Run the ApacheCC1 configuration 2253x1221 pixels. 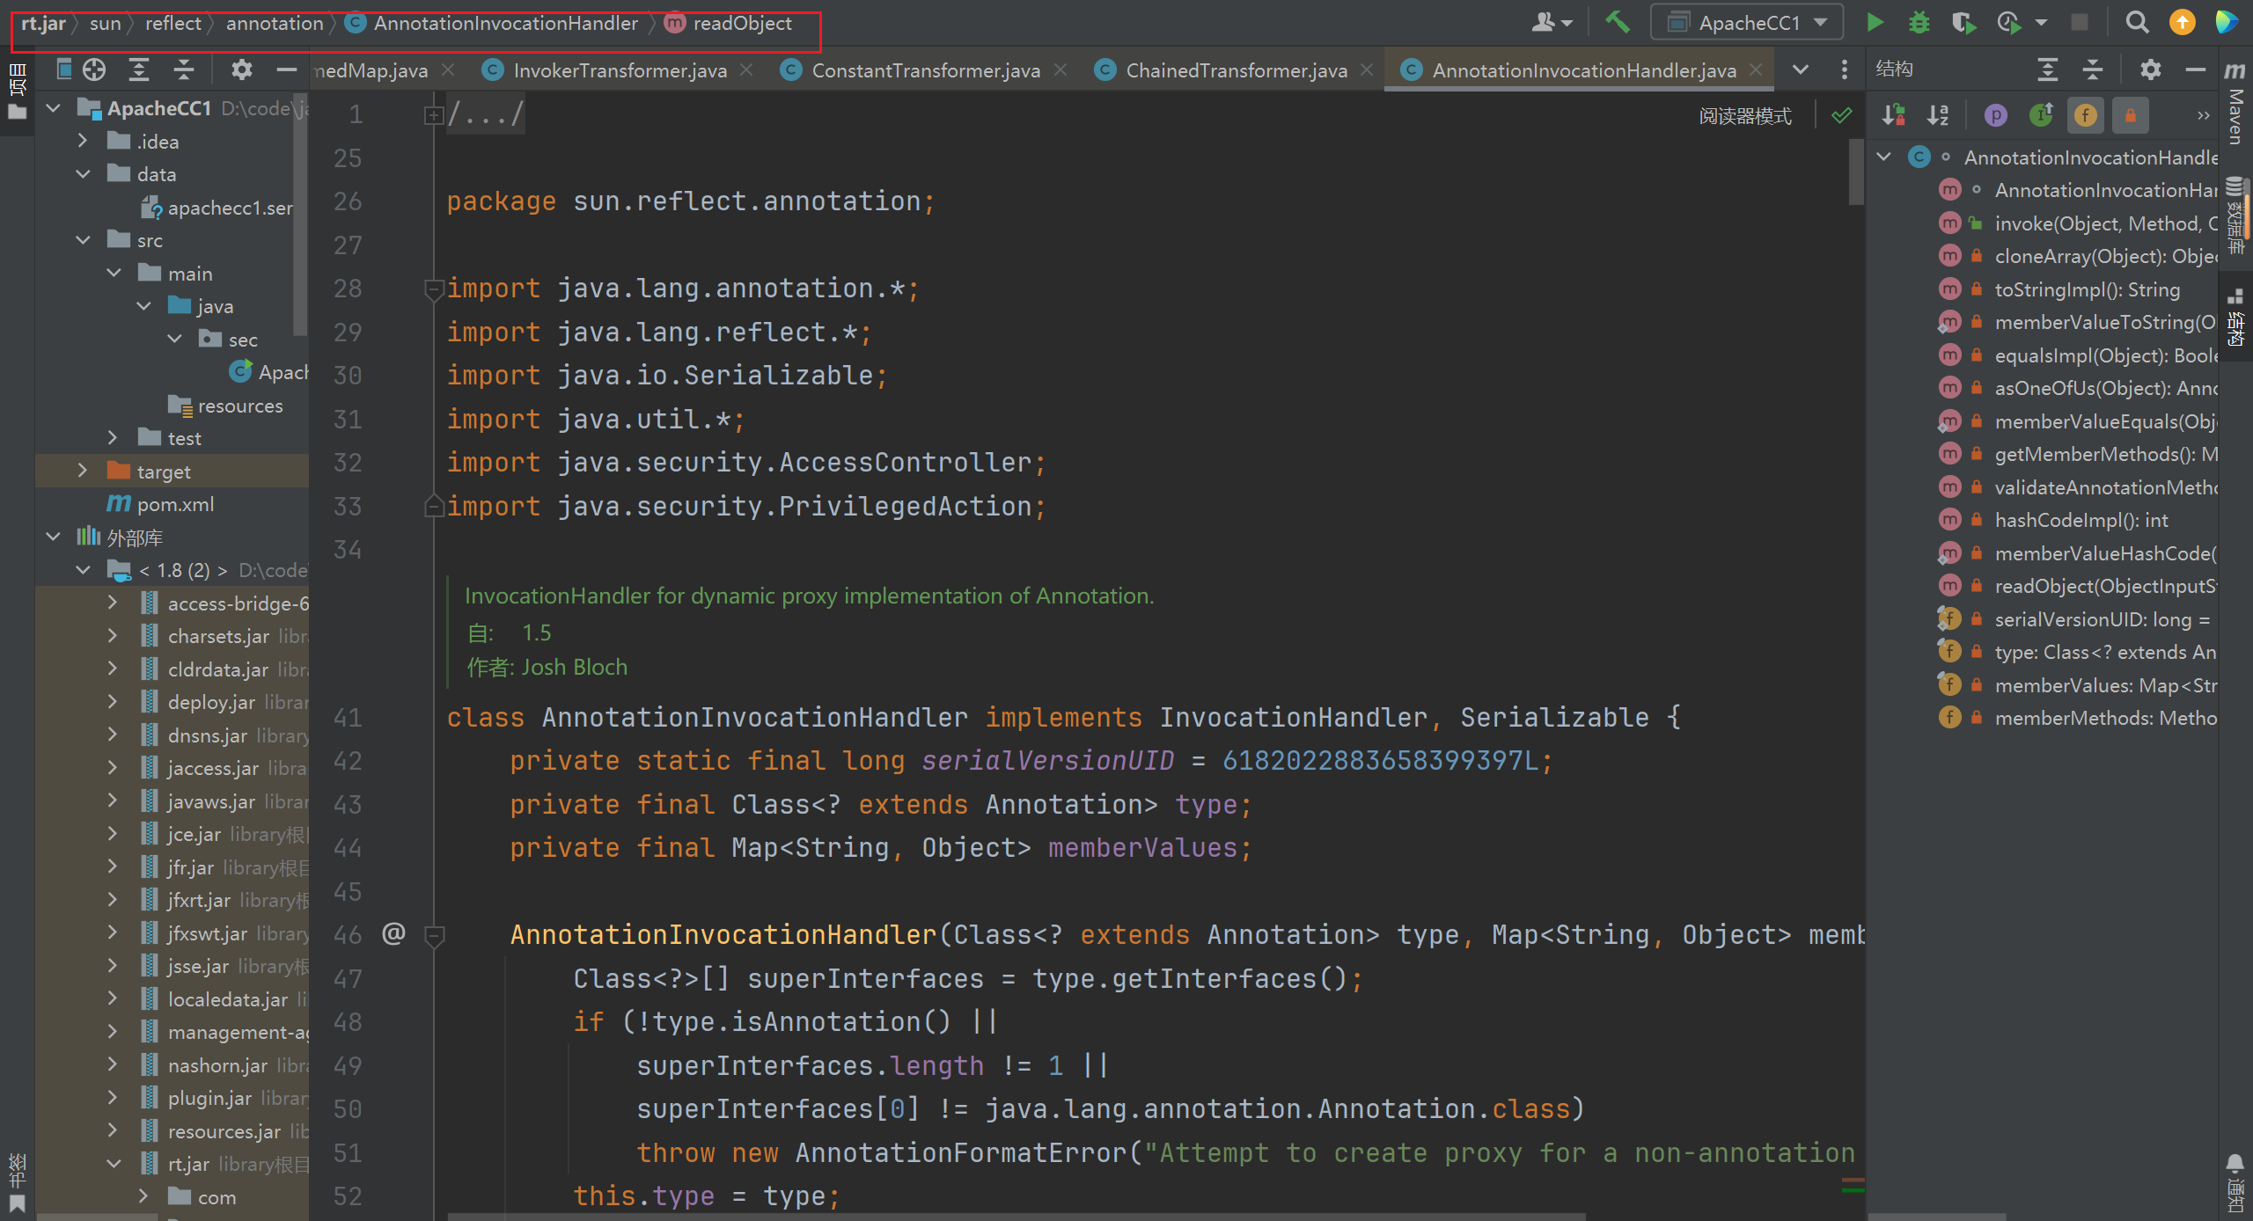click(x=1875, y=23)
